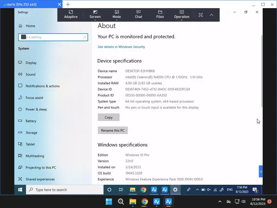
Task: Open Cortana circle on remote taskbar
Action: (109, 190)
